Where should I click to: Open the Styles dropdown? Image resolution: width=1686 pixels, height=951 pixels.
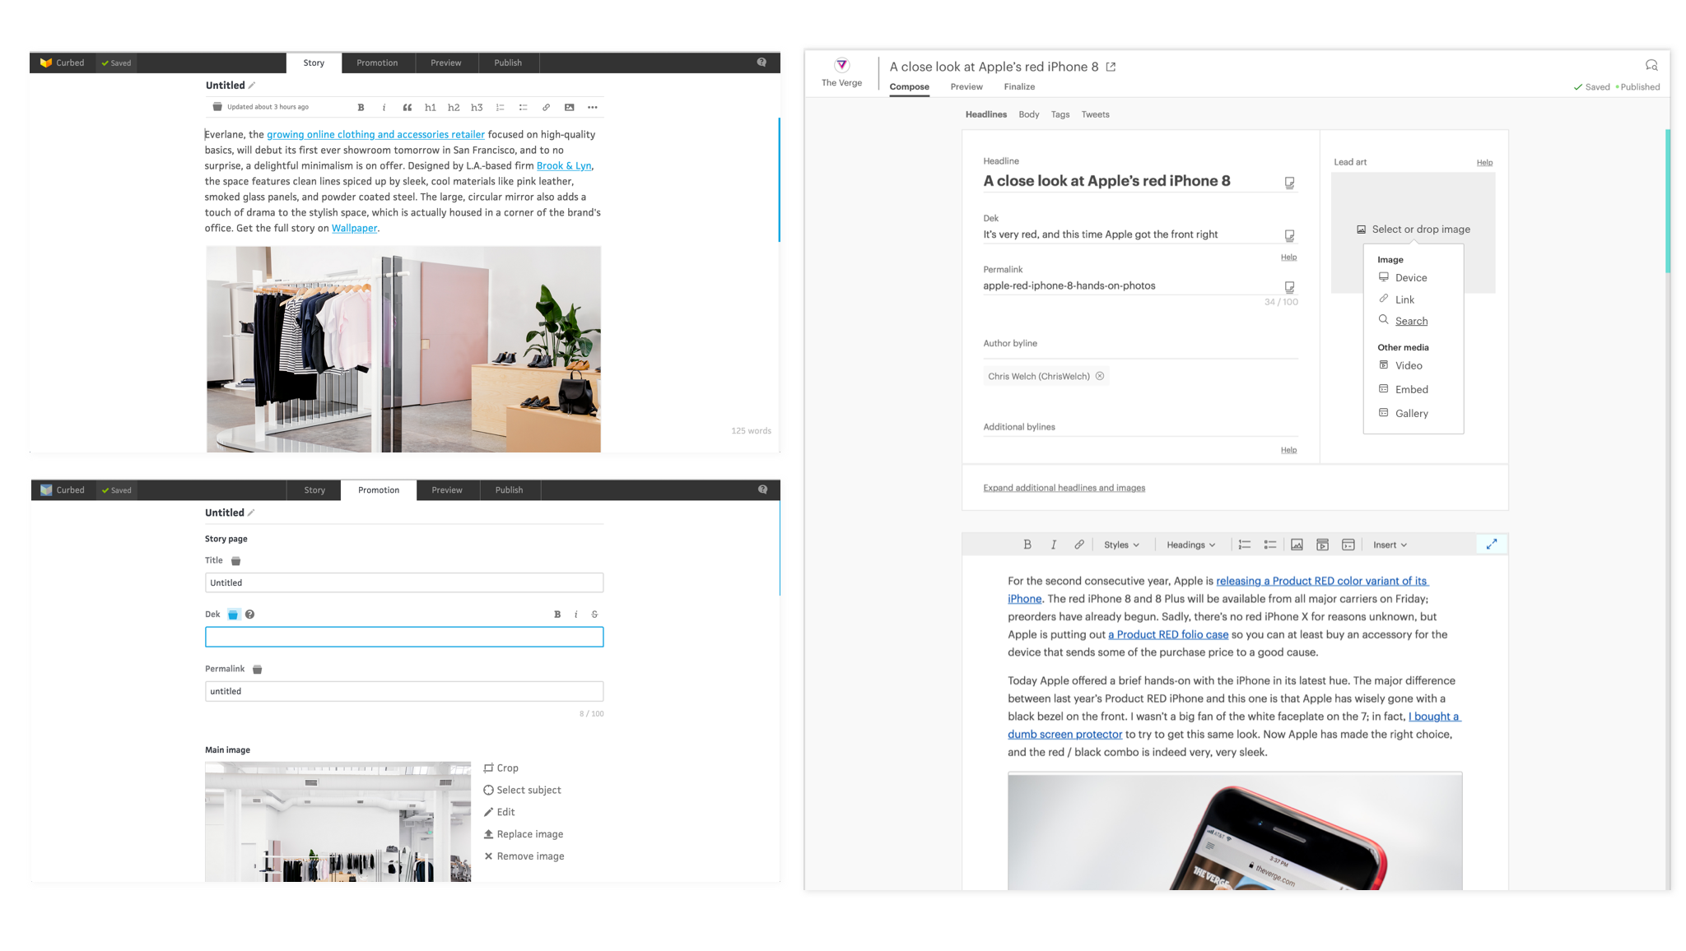[1121, 545]
